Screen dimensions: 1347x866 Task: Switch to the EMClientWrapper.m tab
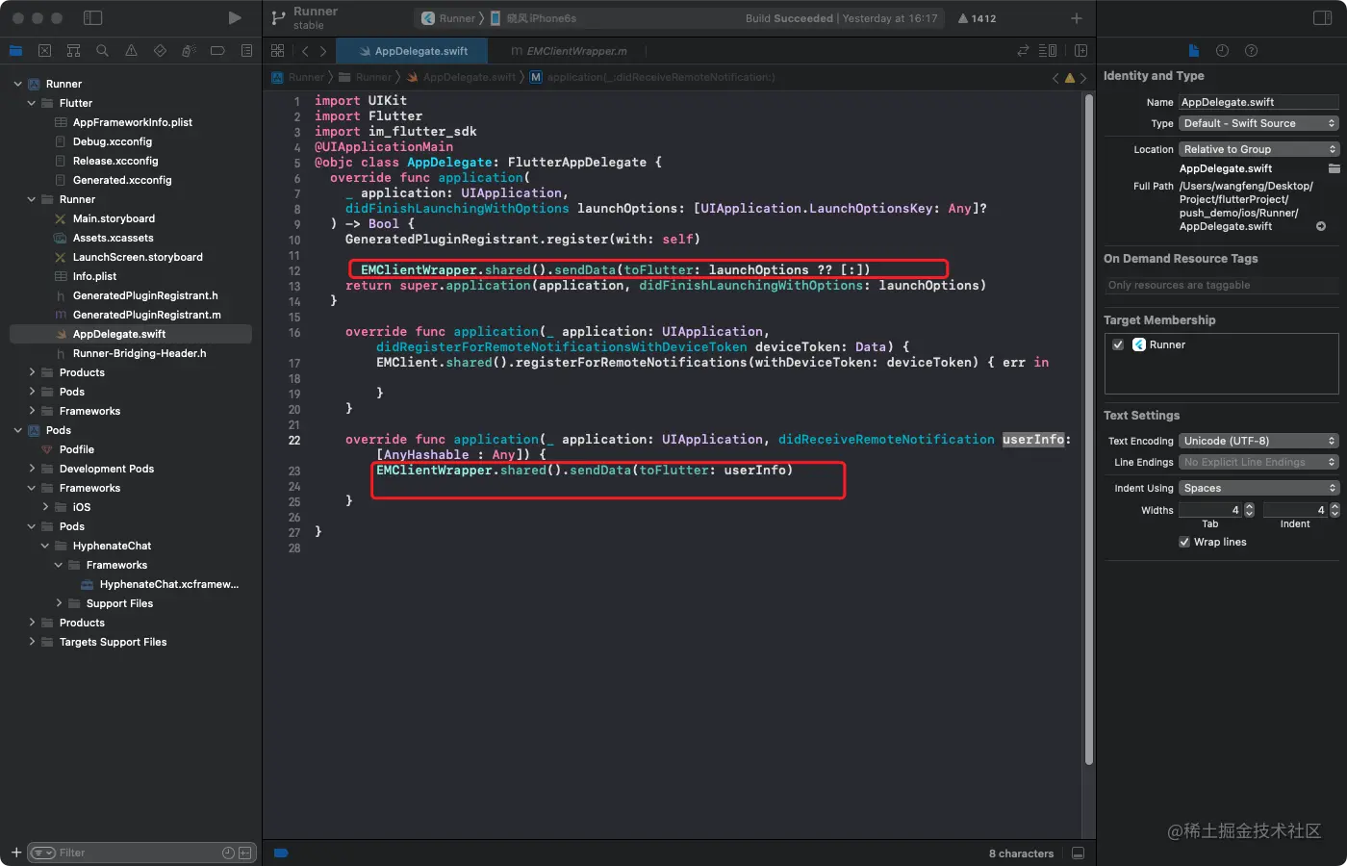pyautogui.click(x=570, y=51)
